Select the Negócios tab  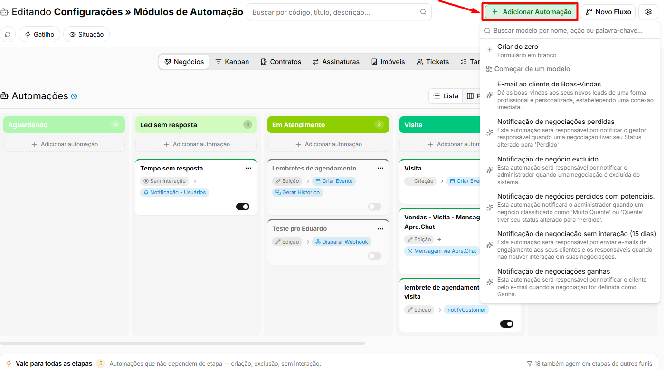[x=184, y=62]
